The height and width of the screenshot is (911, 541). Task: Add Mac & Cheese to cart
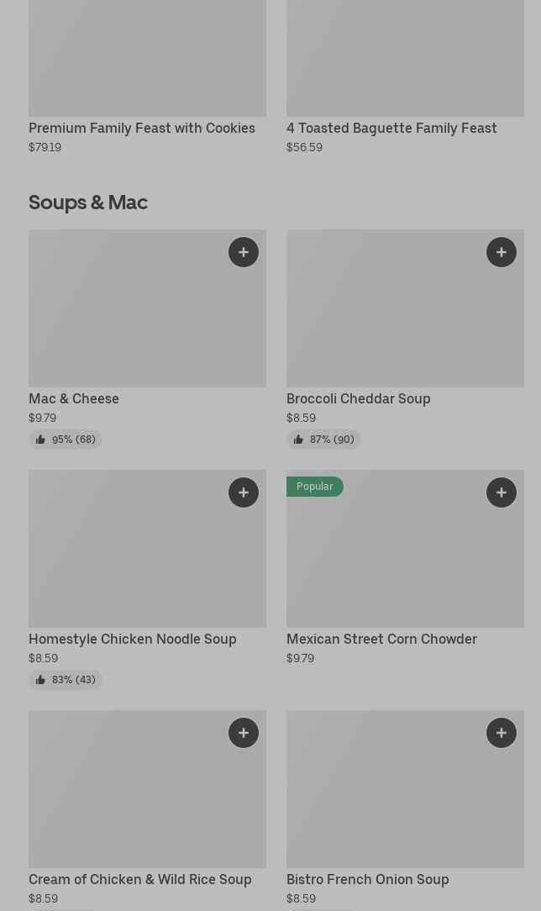[244, 252]
